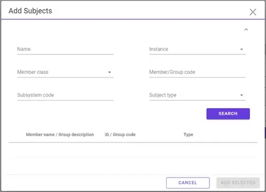Screen dimensions: 266x192
Task: Open the Instance dropdown
Action: [197, 49]
